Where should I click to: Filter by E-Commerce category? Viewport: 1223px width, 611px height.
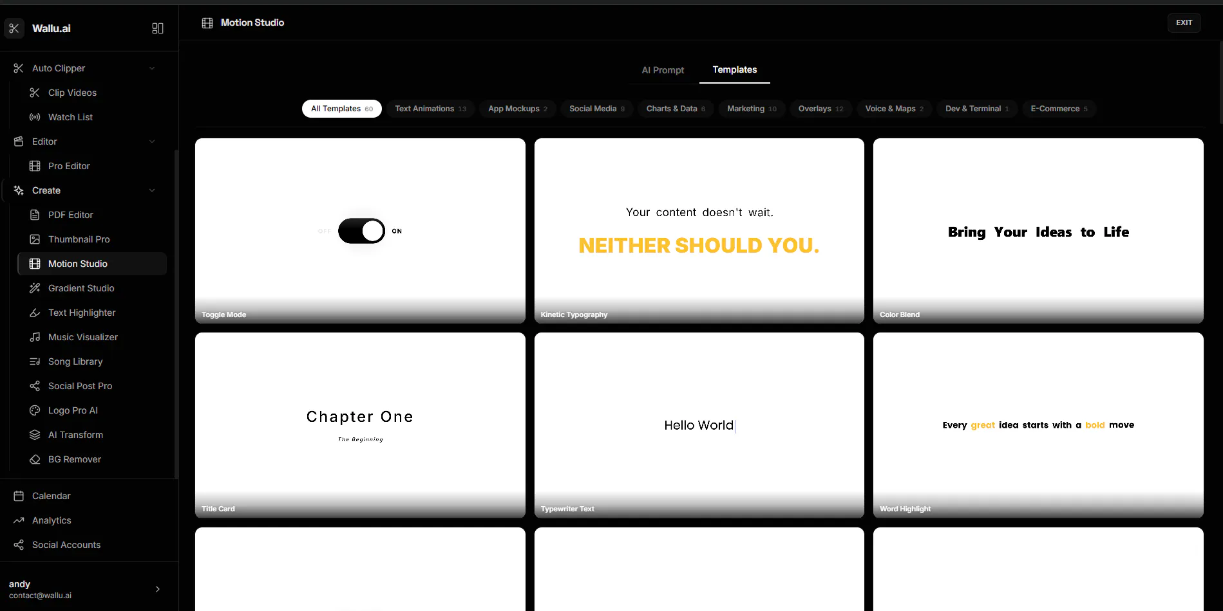point(1059,109)
